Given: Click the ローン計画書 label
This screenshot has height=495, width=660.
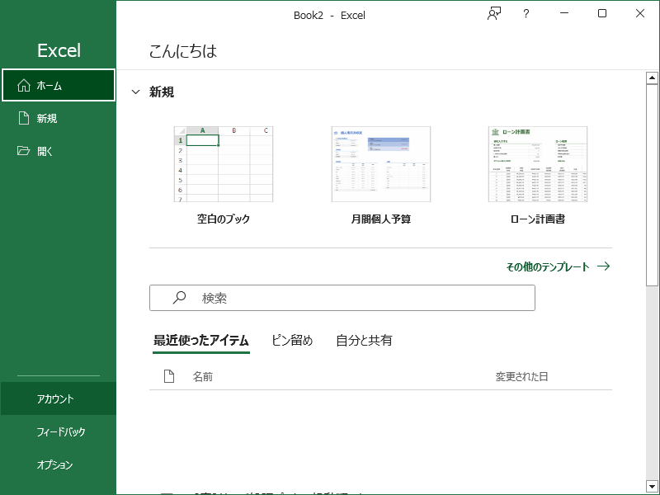Looking at the screenshot, I should (x=538, y=219).
